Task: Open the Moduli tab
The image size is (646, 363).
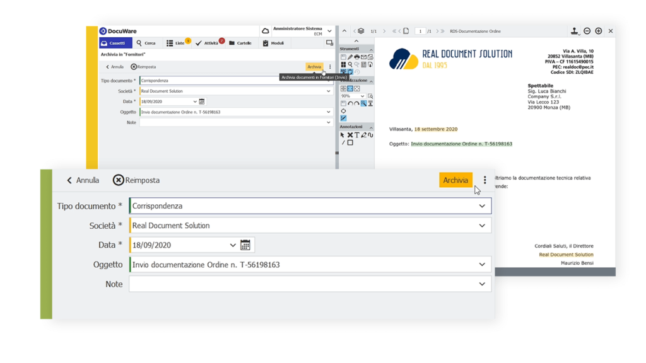Action: (x=274, y=43)
